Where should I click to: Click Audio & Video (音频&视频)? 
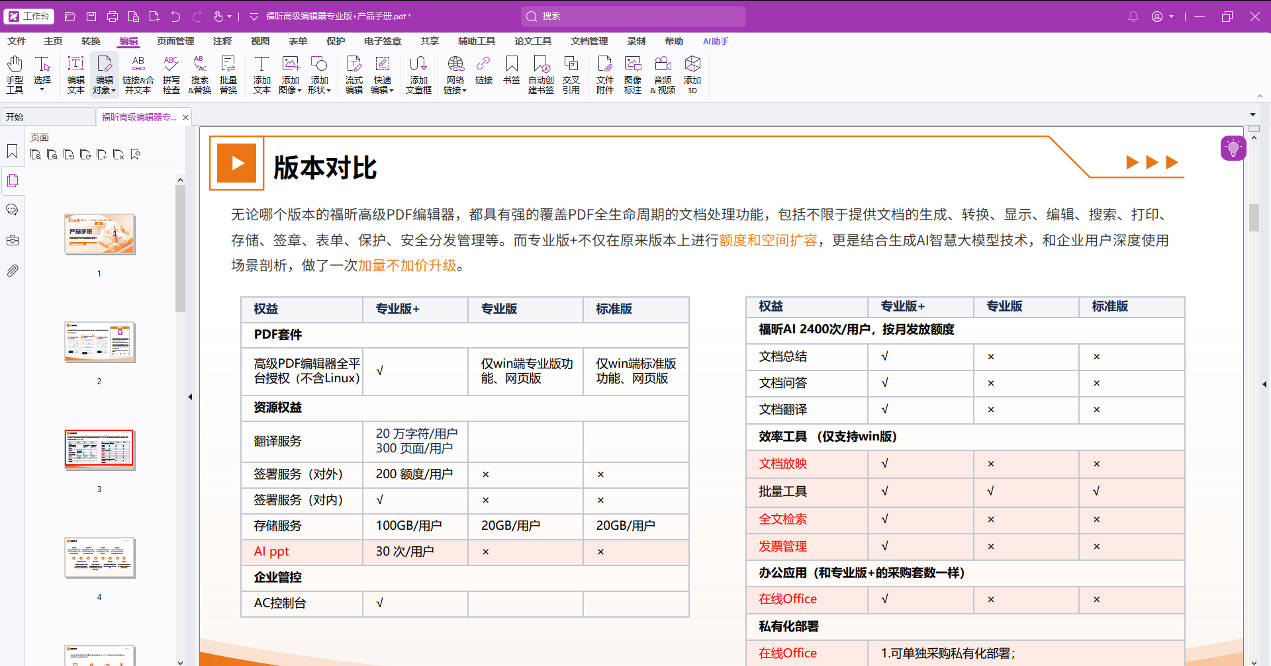pos(663,74)
